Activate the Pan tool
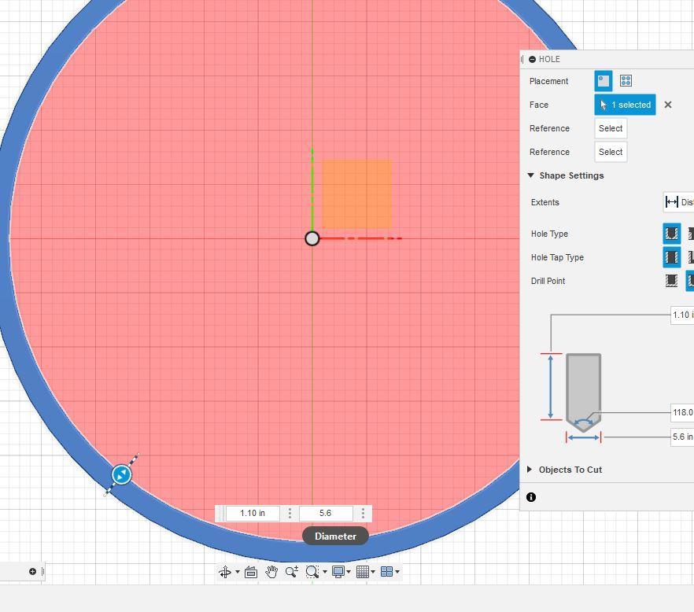694x612 pixels. point(273,571)
